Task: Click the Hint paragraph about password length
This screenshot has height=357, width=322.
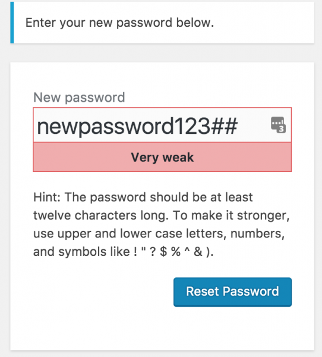Action: tap(162, 224)
